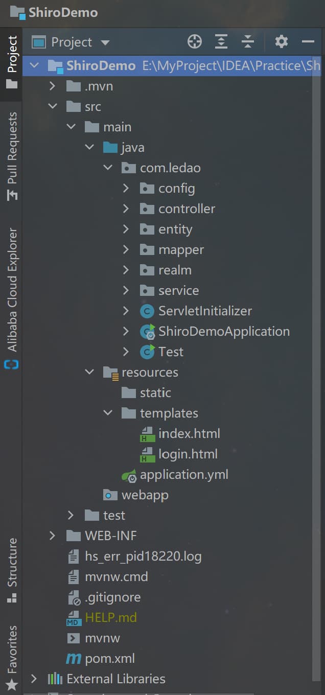The image size is (325, 695).
Task: Collapse the com.ledao package arrow
Action: click(107, 168)
